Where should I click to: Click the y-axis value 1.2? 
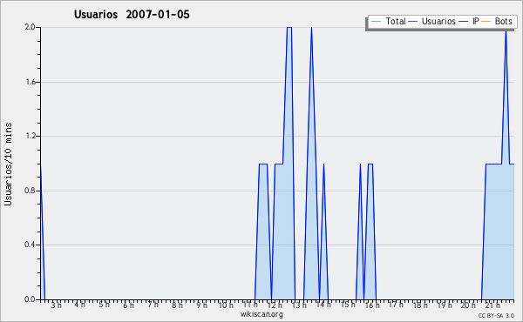[x=30, y=136]
